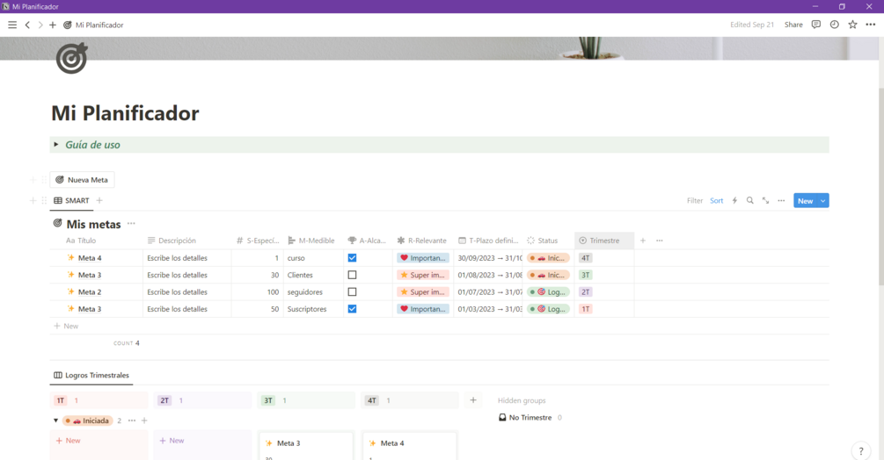The height and width of the screenshot is (460, 884).
Task: Add a new property column plus
Action: pos(643,241)
